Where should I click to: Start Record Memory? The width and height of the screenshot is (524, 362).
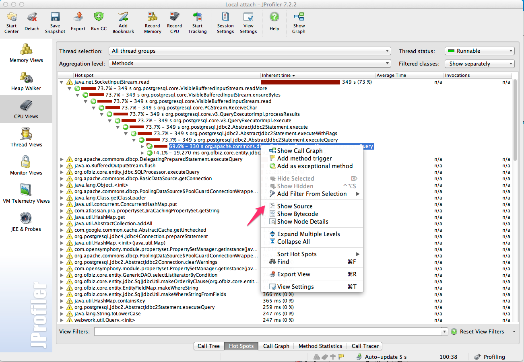[x=153, y=23]
